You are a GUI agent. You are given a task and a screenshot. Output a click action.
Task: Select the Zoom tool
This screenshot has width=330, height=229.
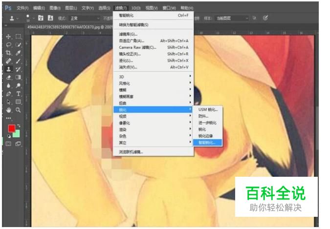click(x=18, y=110)
